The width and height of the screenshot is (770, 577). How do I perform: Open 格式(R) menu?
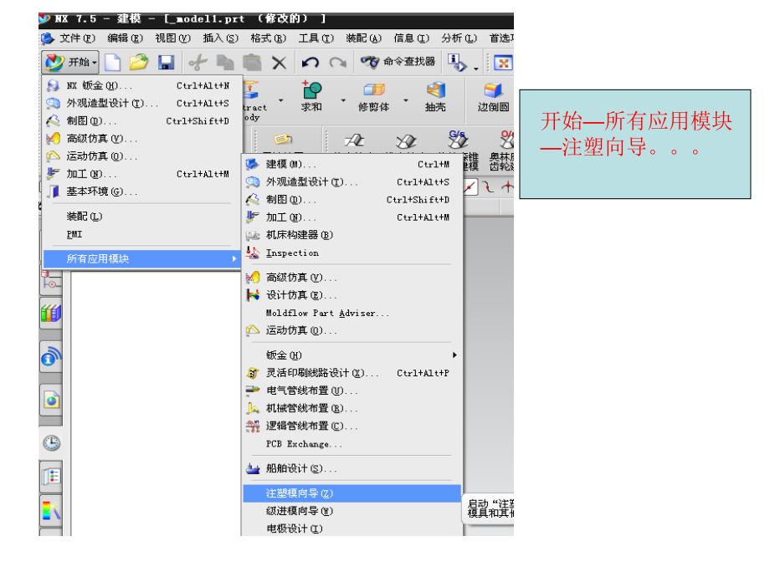[268, 38]
